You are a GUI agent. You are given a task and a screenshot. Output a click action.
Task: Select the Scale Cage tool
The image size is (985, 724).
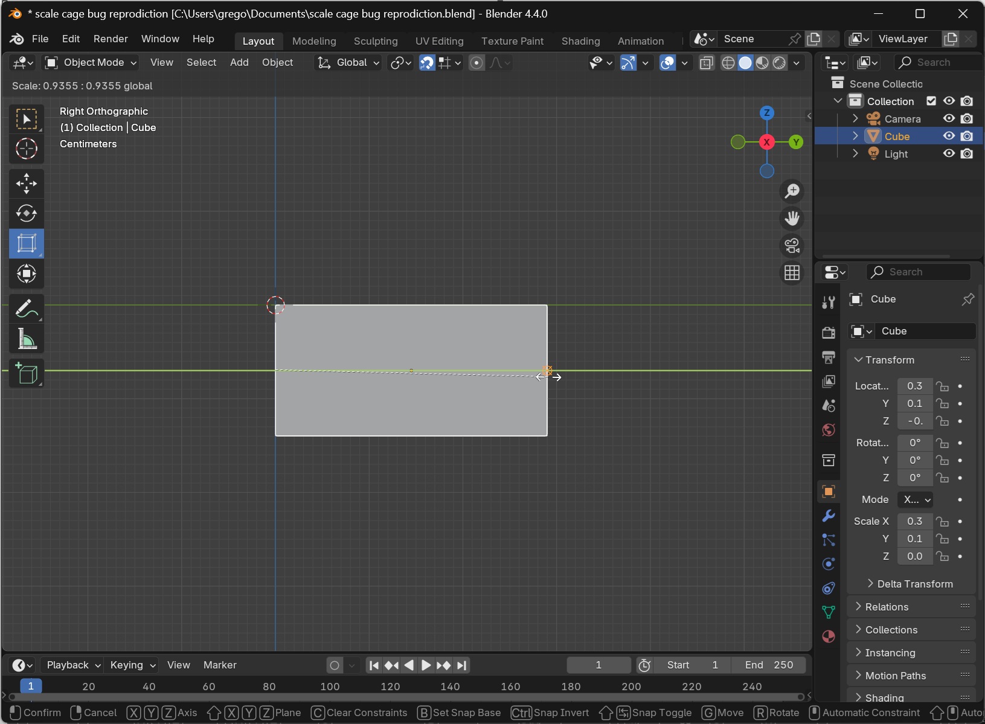tap(27, 244)
